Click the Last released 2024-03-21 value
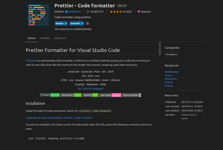Viewport: 223px width, 150px height. pos(192,106)
